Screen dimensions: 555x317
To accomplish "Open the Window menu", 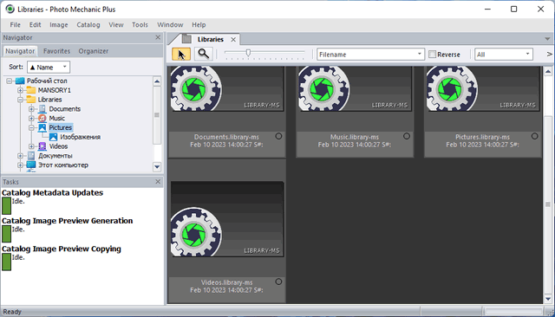I will [170, 25].
